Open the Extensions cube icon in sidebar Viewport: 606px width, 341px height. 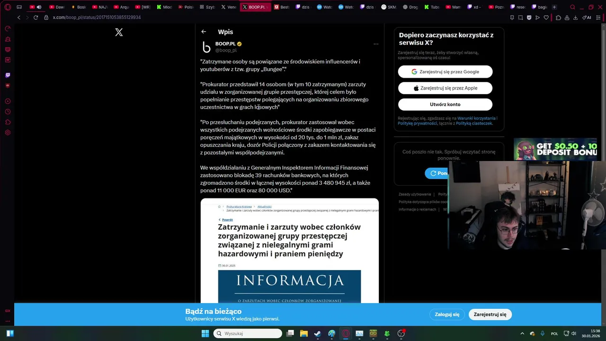coord(8,122)
